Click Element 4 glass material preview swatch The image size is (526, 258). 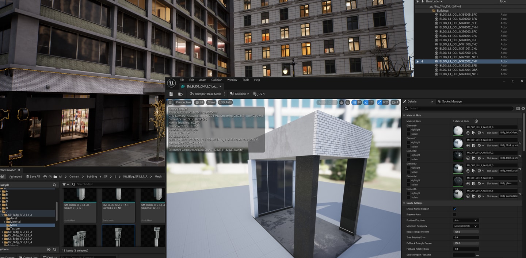pyautogui.click(x=458, y=181)
